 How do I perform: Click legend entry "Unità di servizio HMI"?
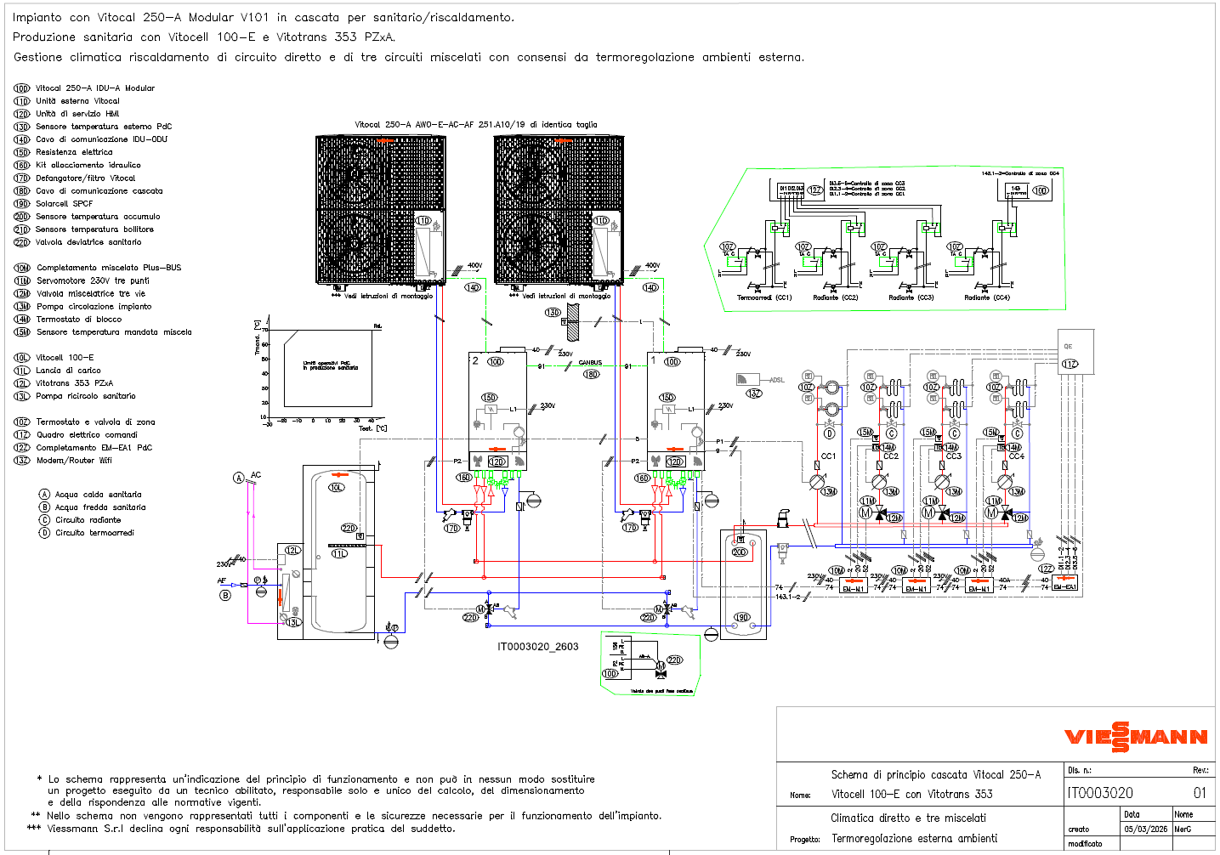(77, 114)
